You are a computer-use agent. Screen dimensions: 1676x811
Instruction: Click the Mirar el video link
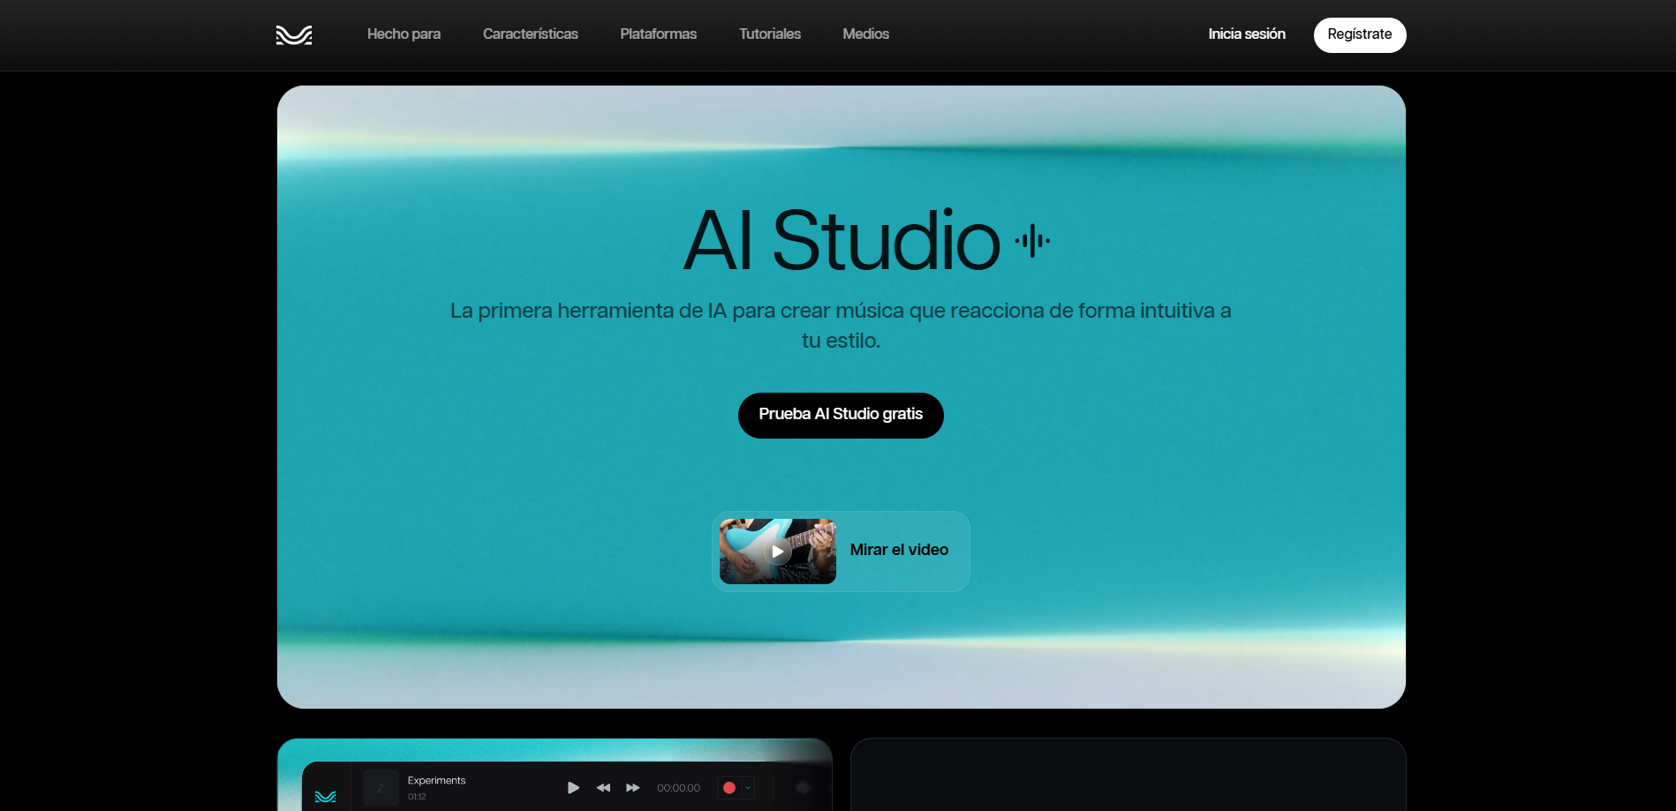898,550
